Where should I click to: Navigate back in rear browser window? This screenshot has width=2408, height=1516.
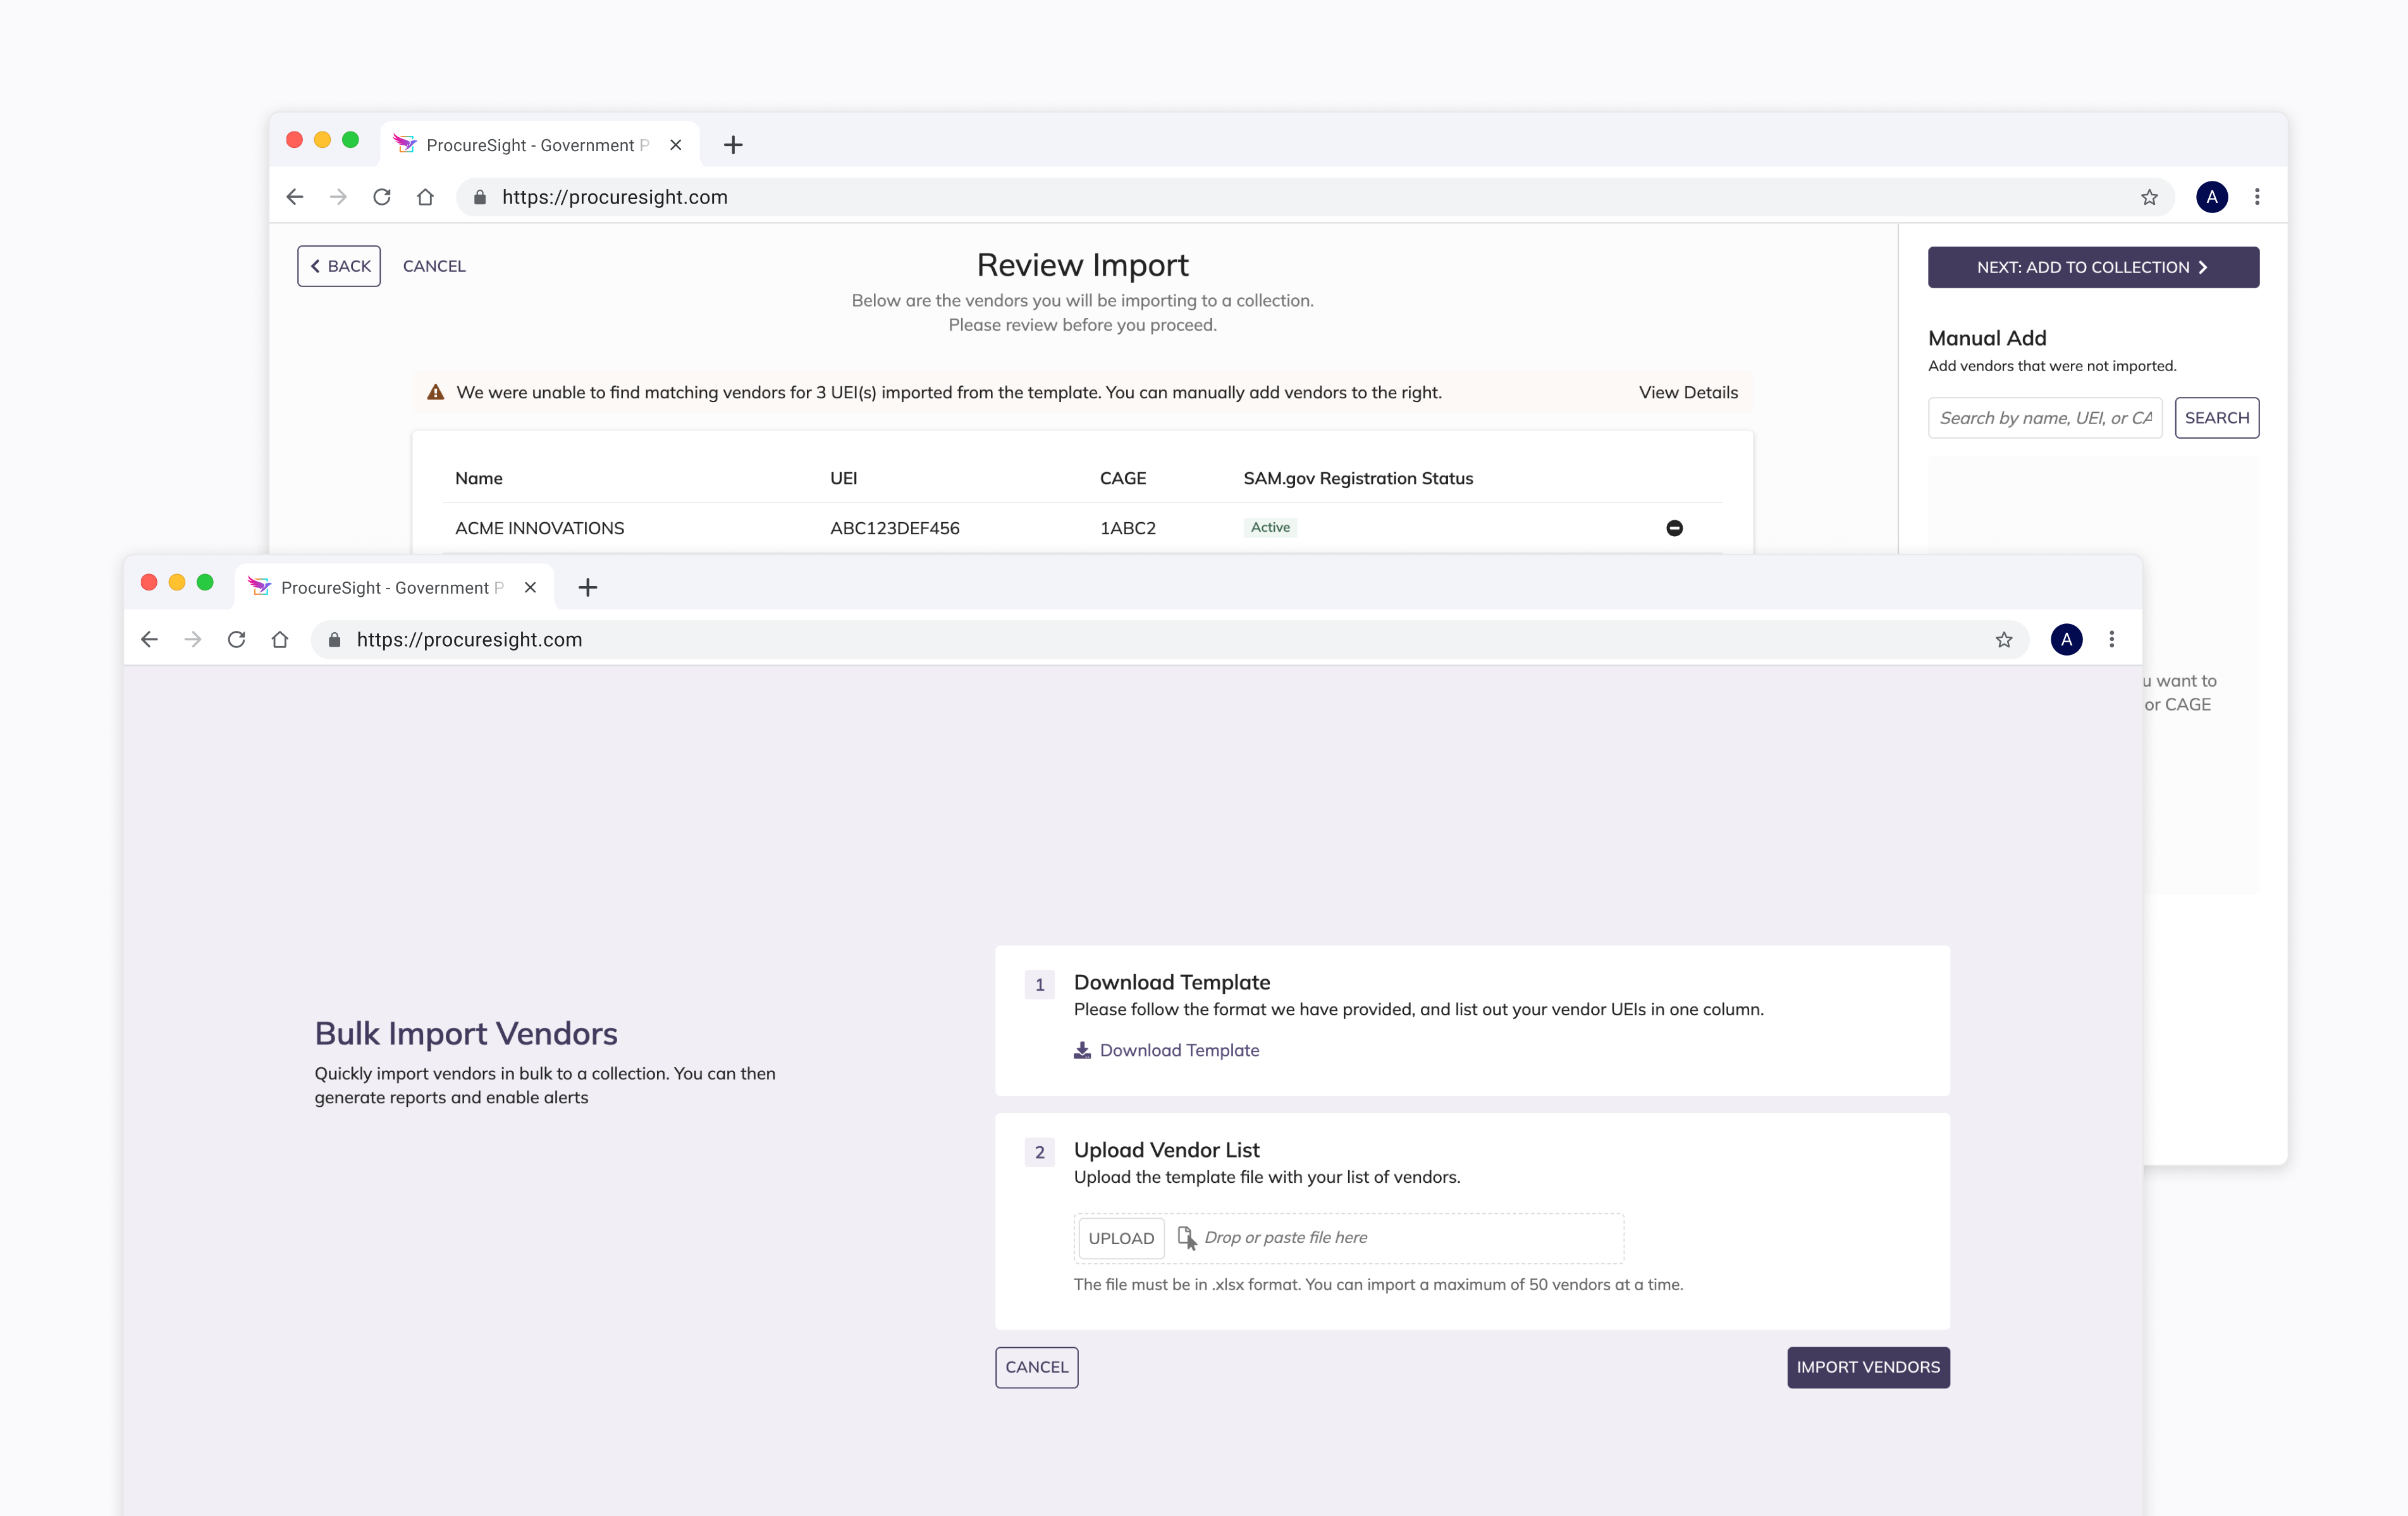coord(294,197)
